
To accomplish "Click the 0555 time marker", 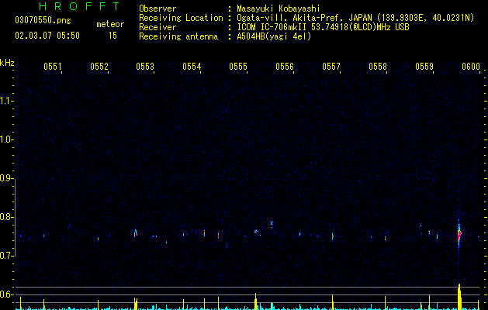I will click(238, 66).
